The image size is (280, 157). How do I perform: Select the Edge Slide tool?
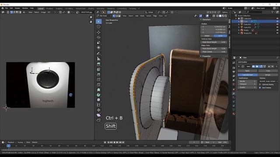[x=98, y=105]
